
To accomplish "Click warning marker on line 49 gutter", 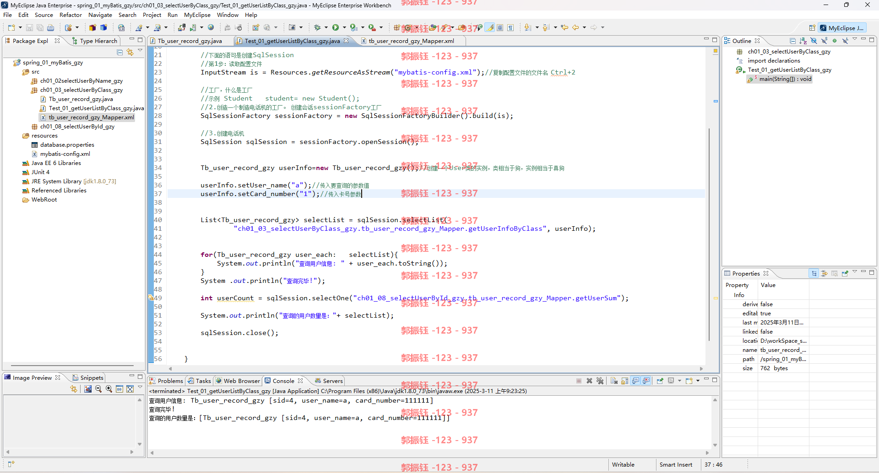I will pos(151,298).
